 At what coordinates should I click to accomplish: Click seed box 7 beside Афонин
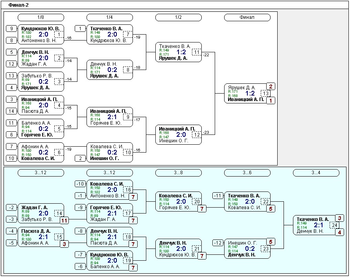click(x=11, y=147)
